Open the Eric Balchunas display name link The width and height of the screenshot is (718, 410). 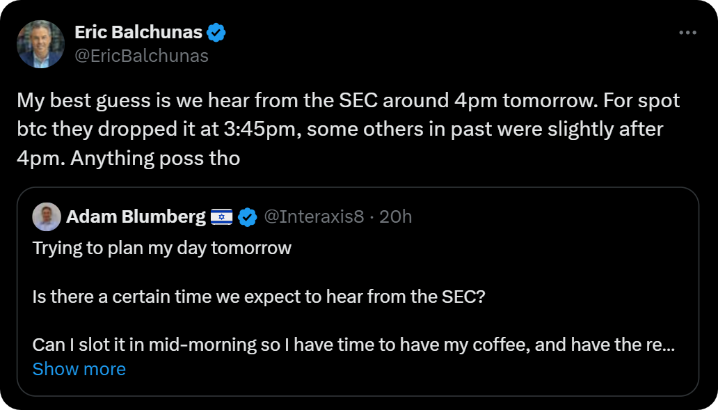point(138,32)
